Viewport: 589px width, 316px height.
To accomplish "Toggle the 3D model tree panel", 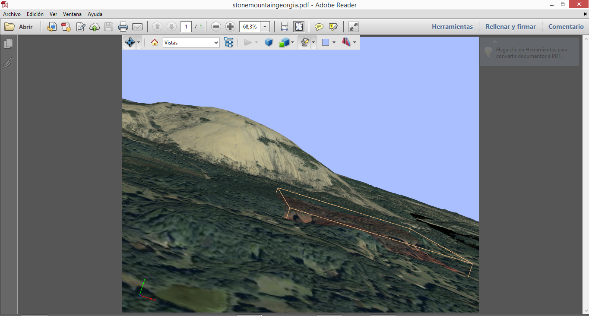I will tap(228, 42).
